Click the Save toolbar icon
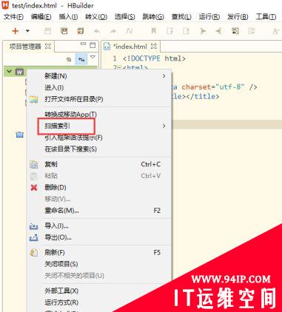The width and height of the screenshot is (282, 312). coord(47,31)
